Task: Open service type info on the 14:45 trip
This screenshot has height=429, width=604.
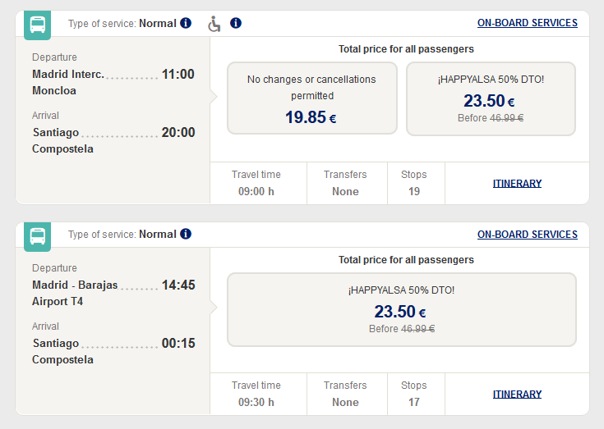Action: pyautogui.click(x=186, y=234)
